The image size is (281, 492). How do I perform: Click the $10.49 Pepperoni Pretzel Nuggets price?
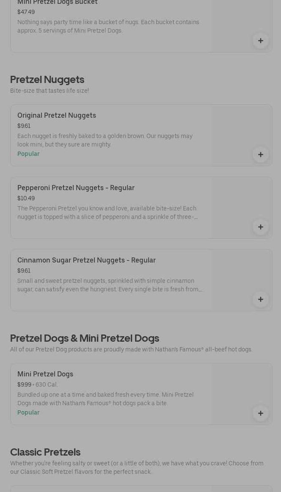pos(26,198)
